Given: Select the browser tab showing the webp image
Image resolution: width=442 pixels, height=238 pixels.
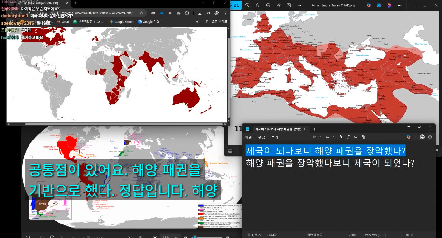Looking at the screenshot, I should click(43, 3).
